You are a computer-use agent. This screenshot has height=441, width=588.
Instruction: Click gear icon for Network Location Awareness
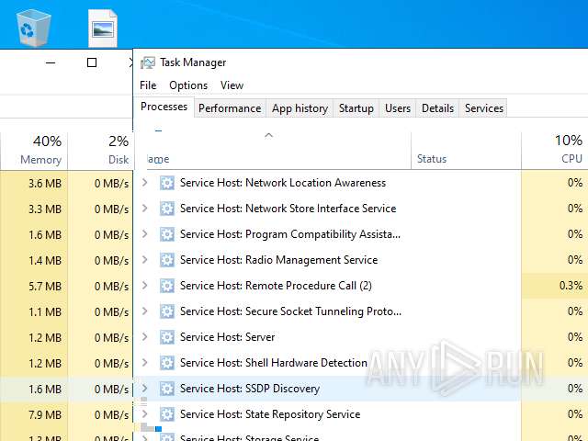pos(167,183)
